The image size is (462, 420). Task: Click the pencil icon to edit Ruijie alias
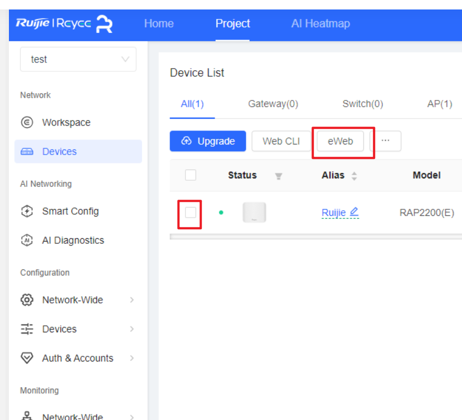point(354,212)
